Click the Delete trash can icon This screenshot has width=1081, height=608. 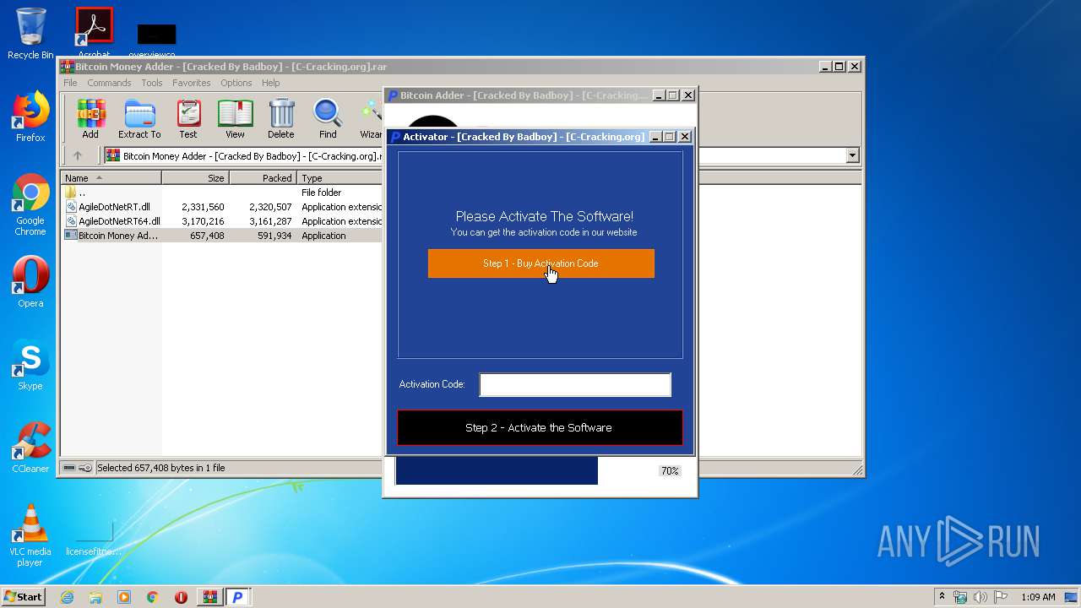281,118
